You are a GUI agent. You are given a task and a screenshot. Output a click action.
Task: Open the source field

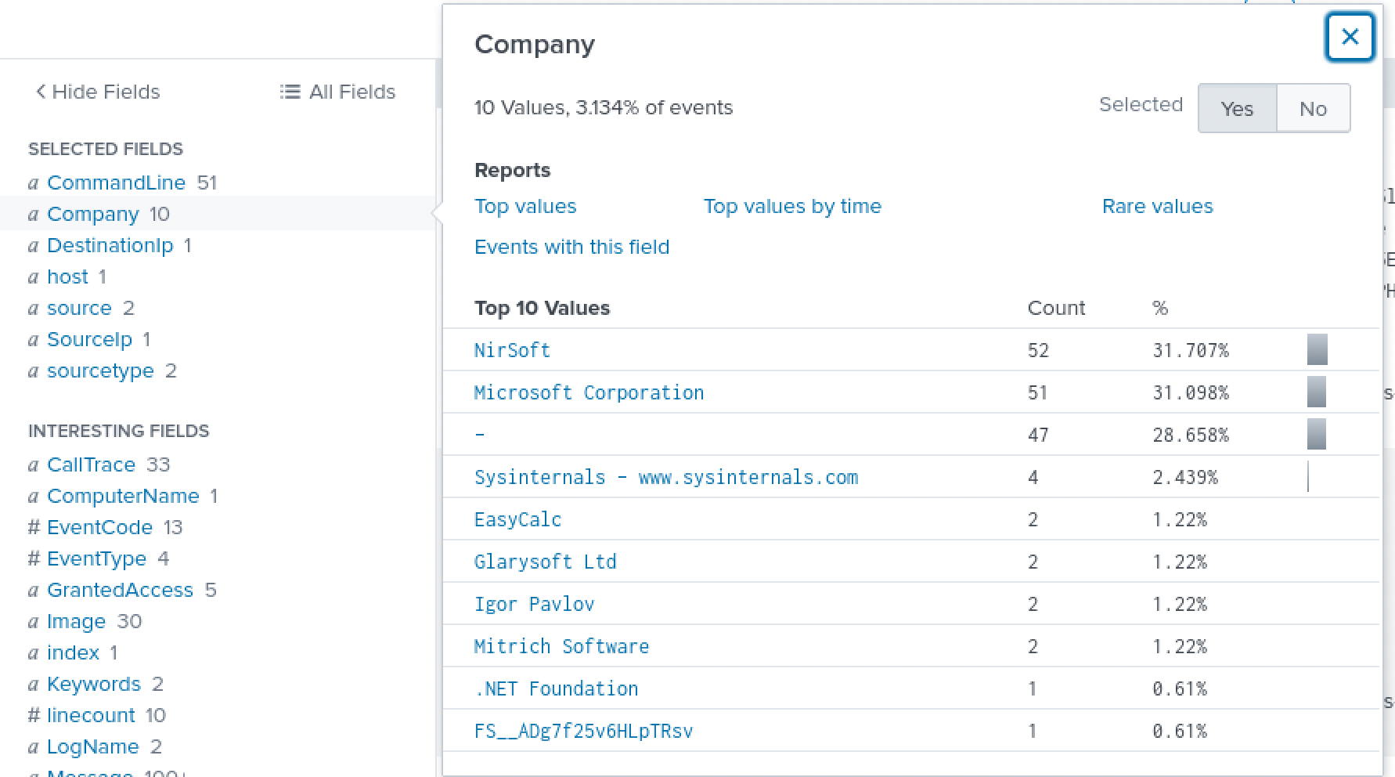point(79,308)
